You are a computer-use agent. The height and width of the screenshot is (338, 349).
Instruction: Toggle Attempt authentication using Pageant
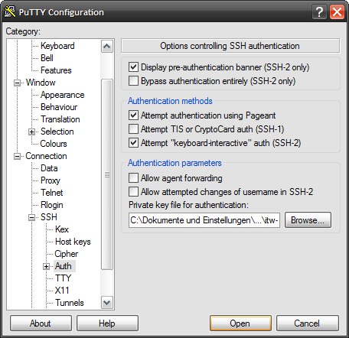point(133,115)
